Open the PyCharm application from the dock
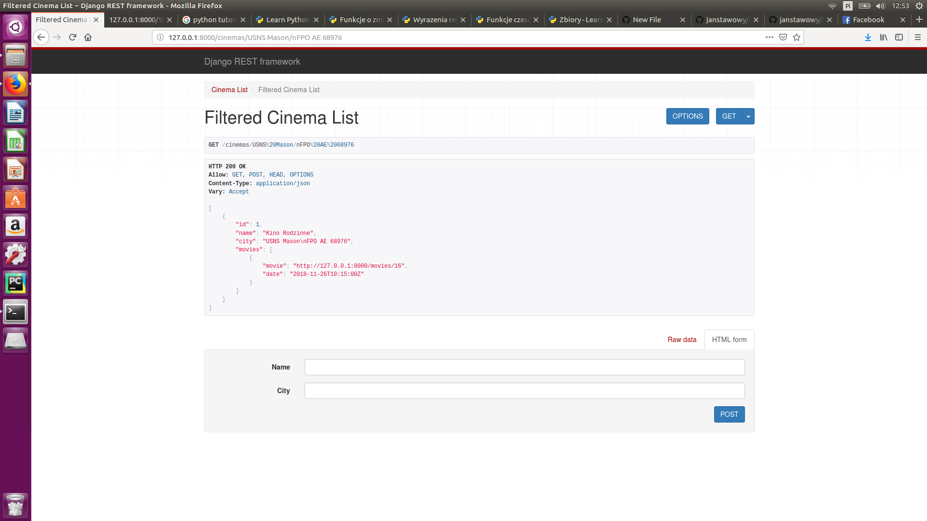The height and width of the screenshot is (521, 927). point(15,283)
